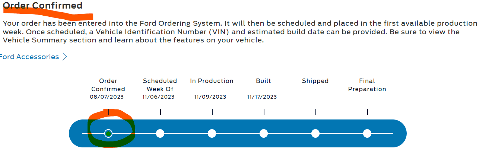
Task: Select the Final Preparation stage label
Action: [x=367, y=85]
